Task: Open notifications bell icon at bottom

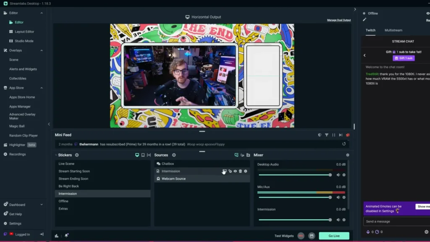Action: 66,235
